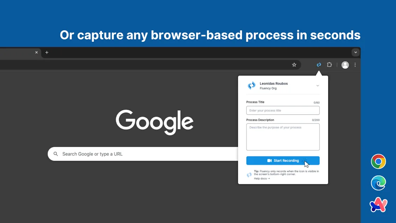Image resolution: width=396 pixels, height=223 pixels.
Task: Open a new tab with plus button
Action: tap(47, 52)
